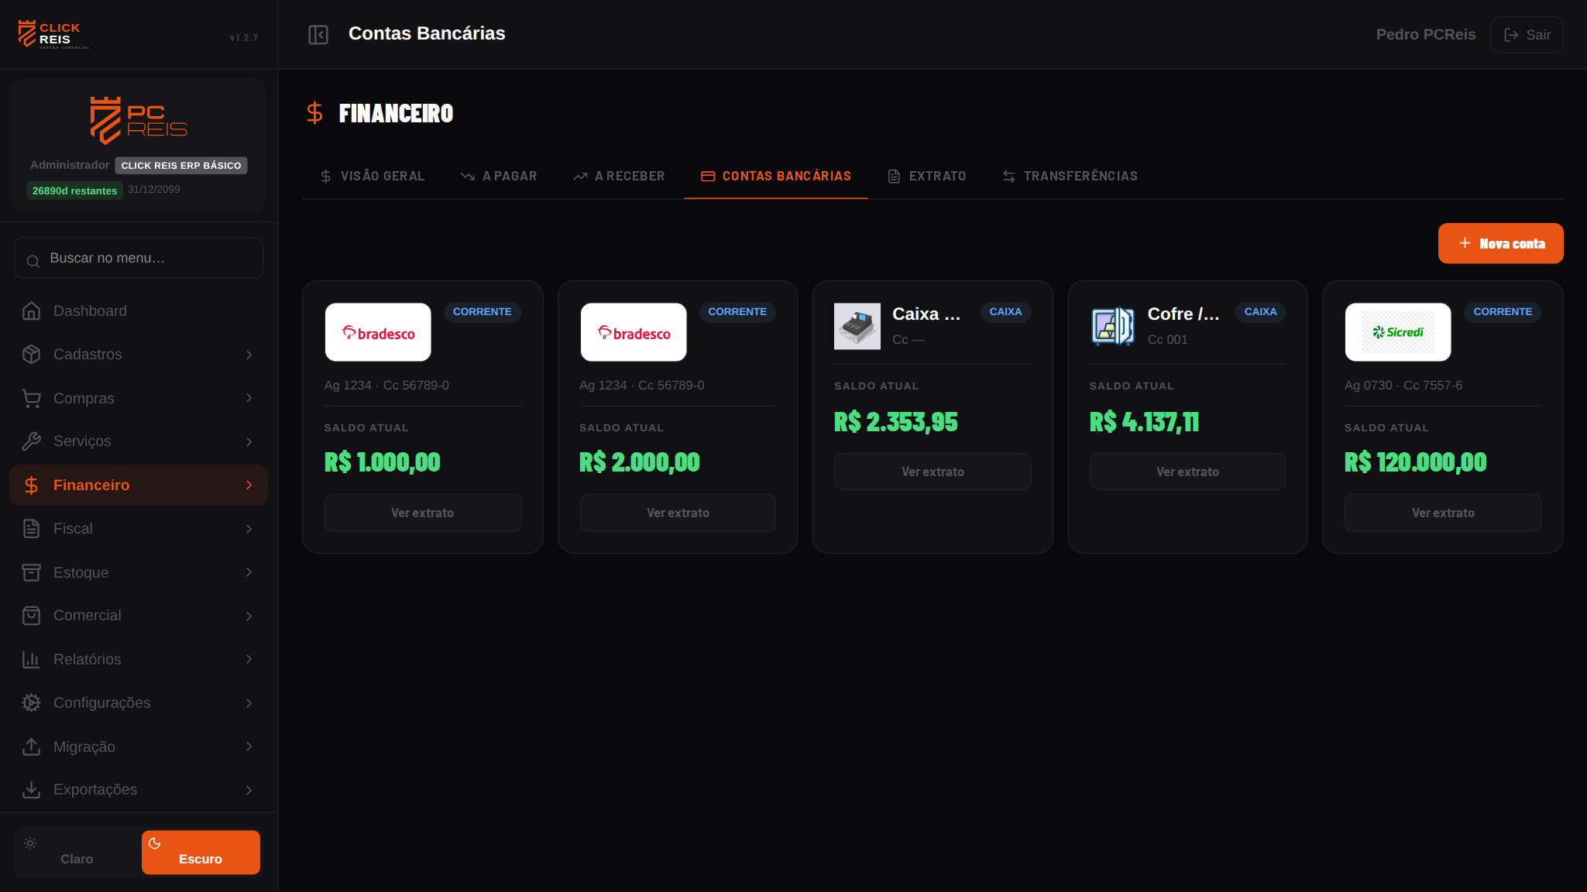Click the Serviços wrench icon
The height and width of the screenshot is (892, 1587).
tap(31, 441)
